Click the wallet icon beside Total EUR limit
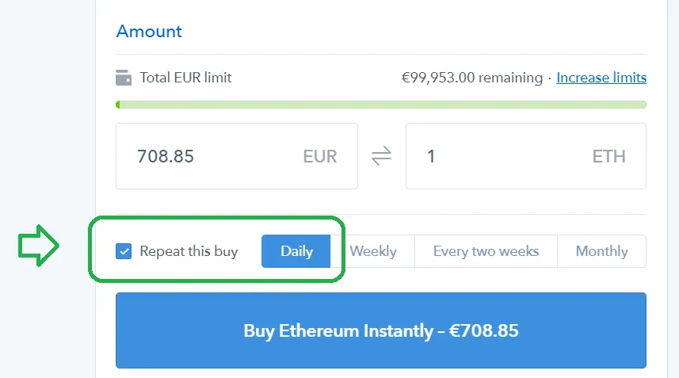679x378 pixels. pyautogui.click(x=124, y=78)
